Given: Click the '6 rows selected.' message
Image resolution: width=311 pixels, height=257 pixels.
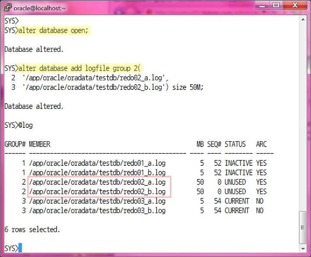Looking at the screenshot, I should point(32,230).
